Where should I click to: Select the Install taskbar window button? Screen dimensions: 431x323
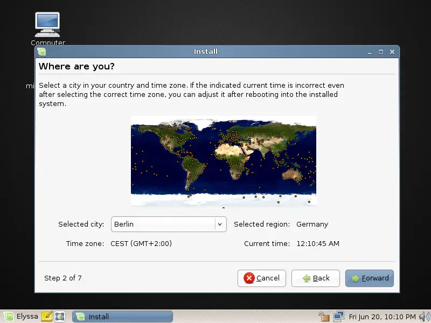coord(123,317)
